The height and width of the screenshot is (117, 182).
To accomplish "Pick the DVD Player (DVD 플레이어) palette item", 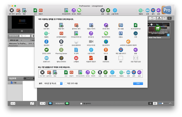I will pyautogui.click(x=76, y=43).
